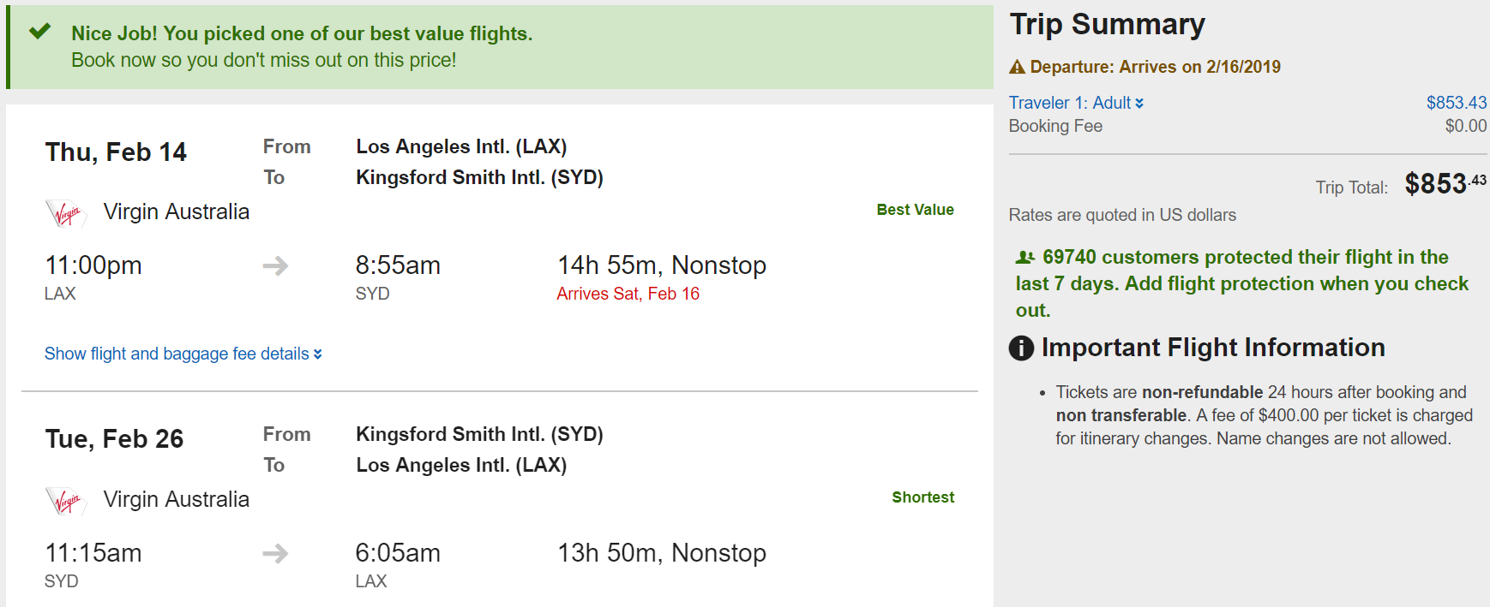1490x607 pixels.
Task: Click the arrow icon on the return flight
Action: pos(275,554)
